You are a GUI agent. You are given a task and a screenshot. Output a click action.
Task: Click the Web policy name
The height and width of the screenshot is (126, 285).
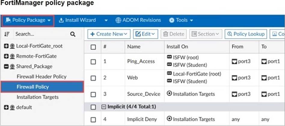coord(133,78)
